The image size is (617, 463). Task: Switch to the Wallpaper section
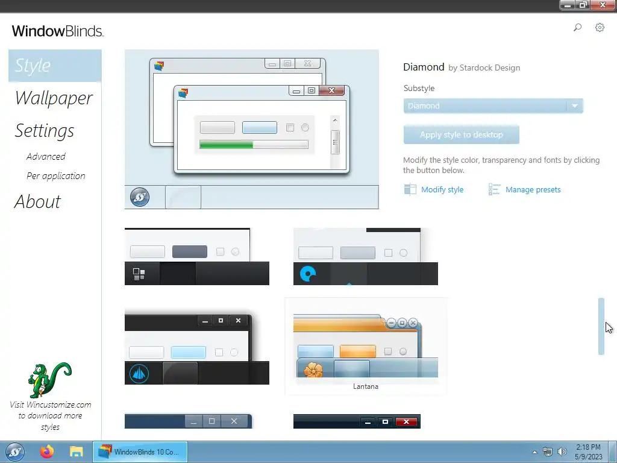[54, 98]
